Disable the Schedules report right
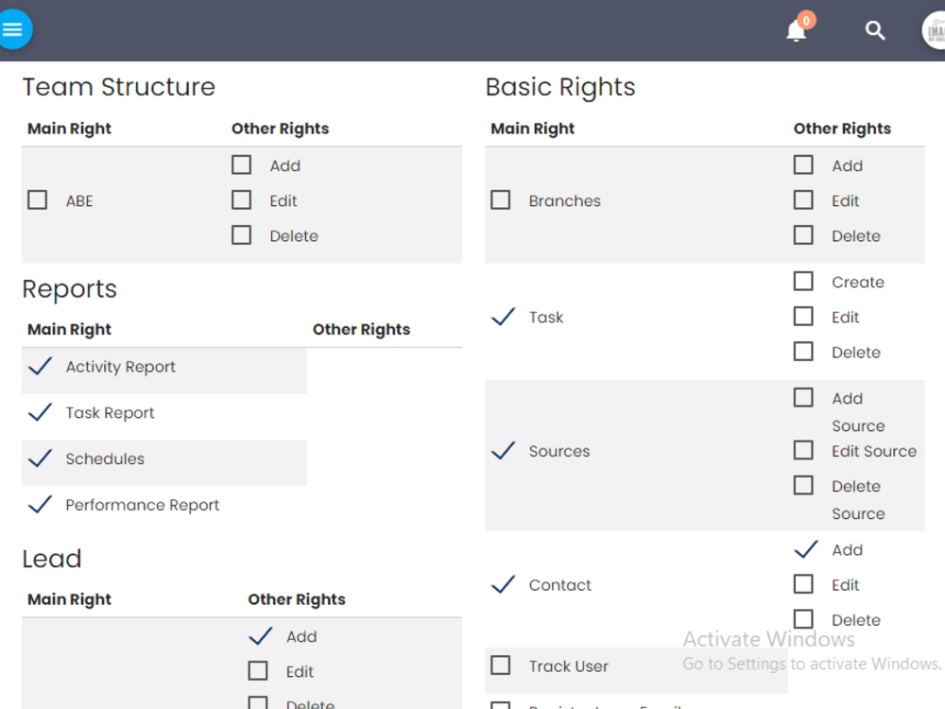This screenshot has width=945, height=709. (40, 458)
